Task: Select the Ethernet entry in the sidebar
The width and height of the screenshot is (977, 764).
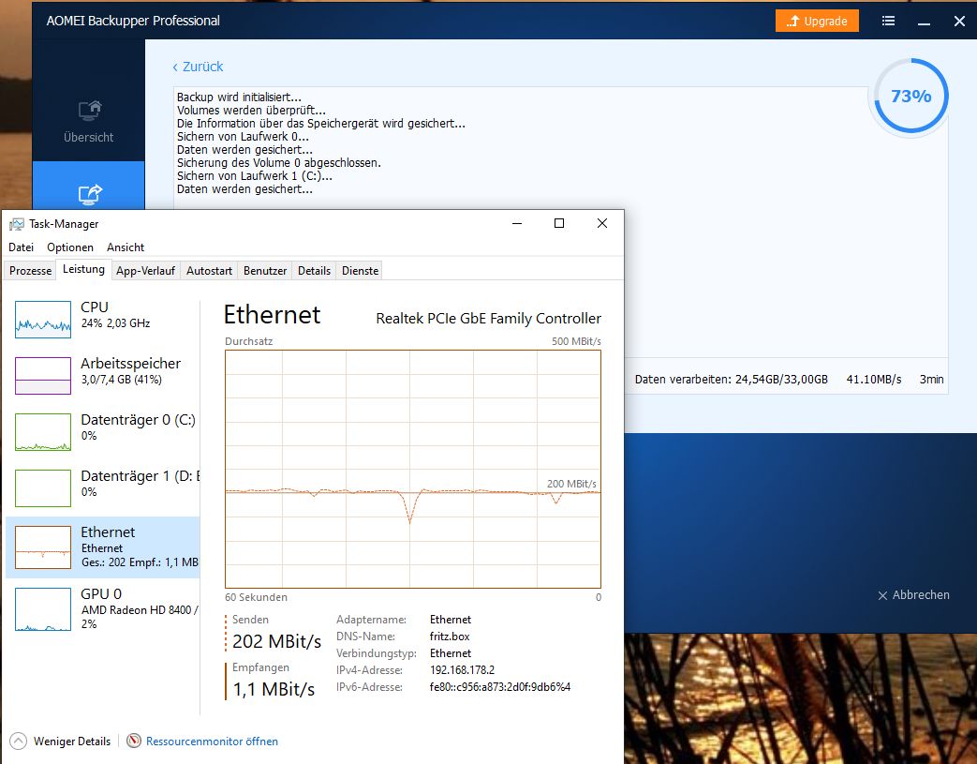Action: tap(103, 547)
